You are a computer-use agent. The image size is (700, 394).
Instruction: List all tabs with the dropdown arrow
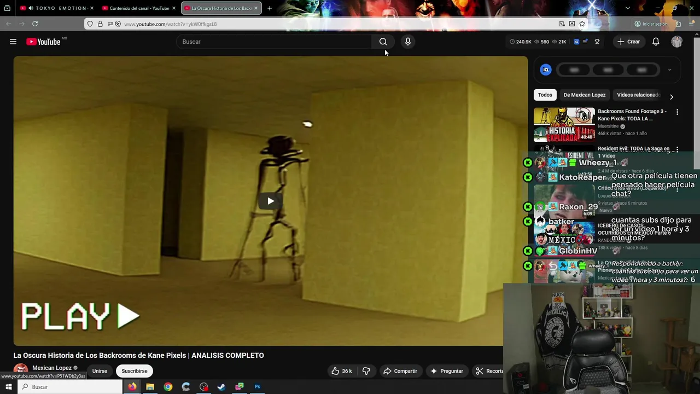pyautogui.click(x=627, y=8)
